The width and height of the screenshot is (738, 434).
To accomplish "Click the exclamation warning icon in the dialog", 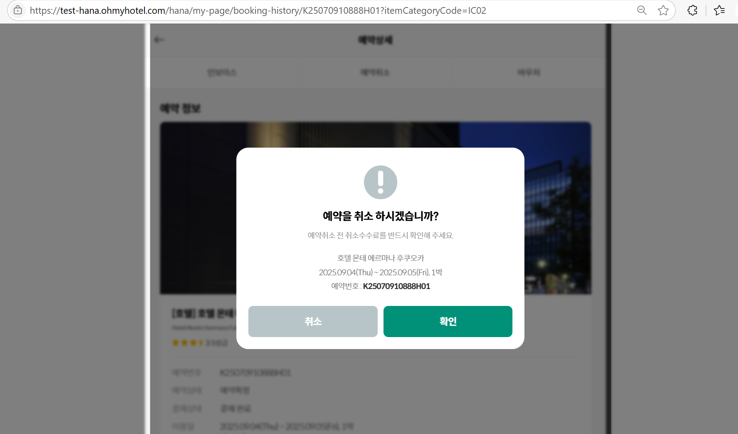I will pyautogui.click(x=381, y=182).
